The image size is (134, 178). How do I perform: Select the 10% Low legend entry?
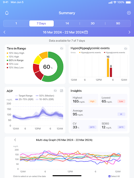point(13,64)
